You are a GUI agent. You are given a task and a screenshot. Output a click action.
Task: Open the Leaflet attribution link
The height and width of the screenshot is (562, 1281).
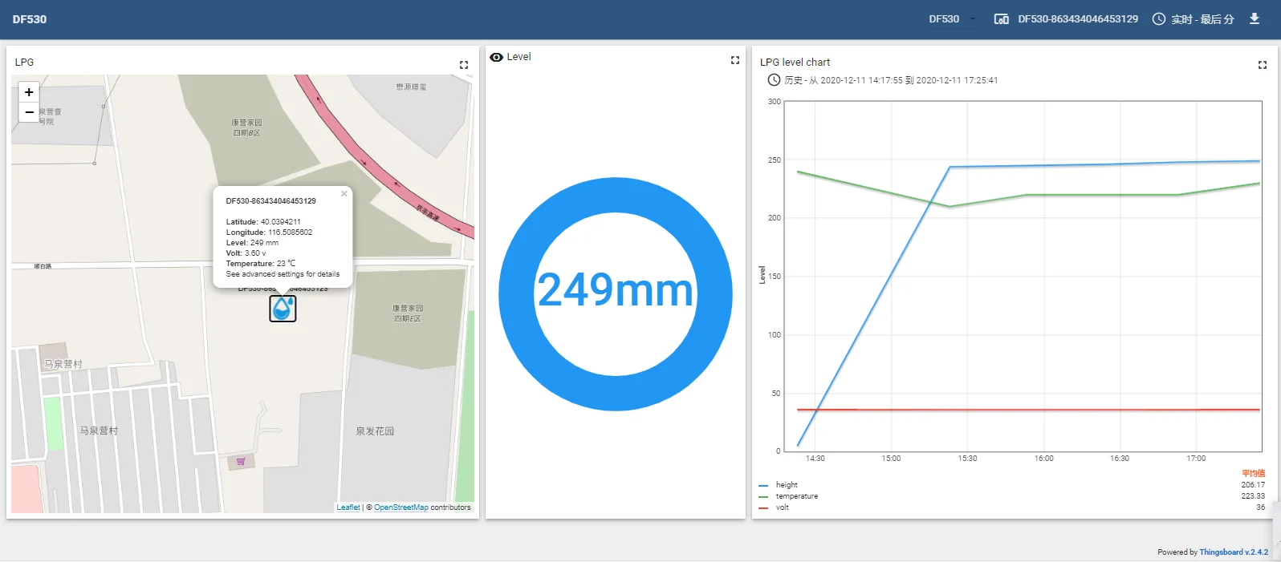click(x=348, y=507)
